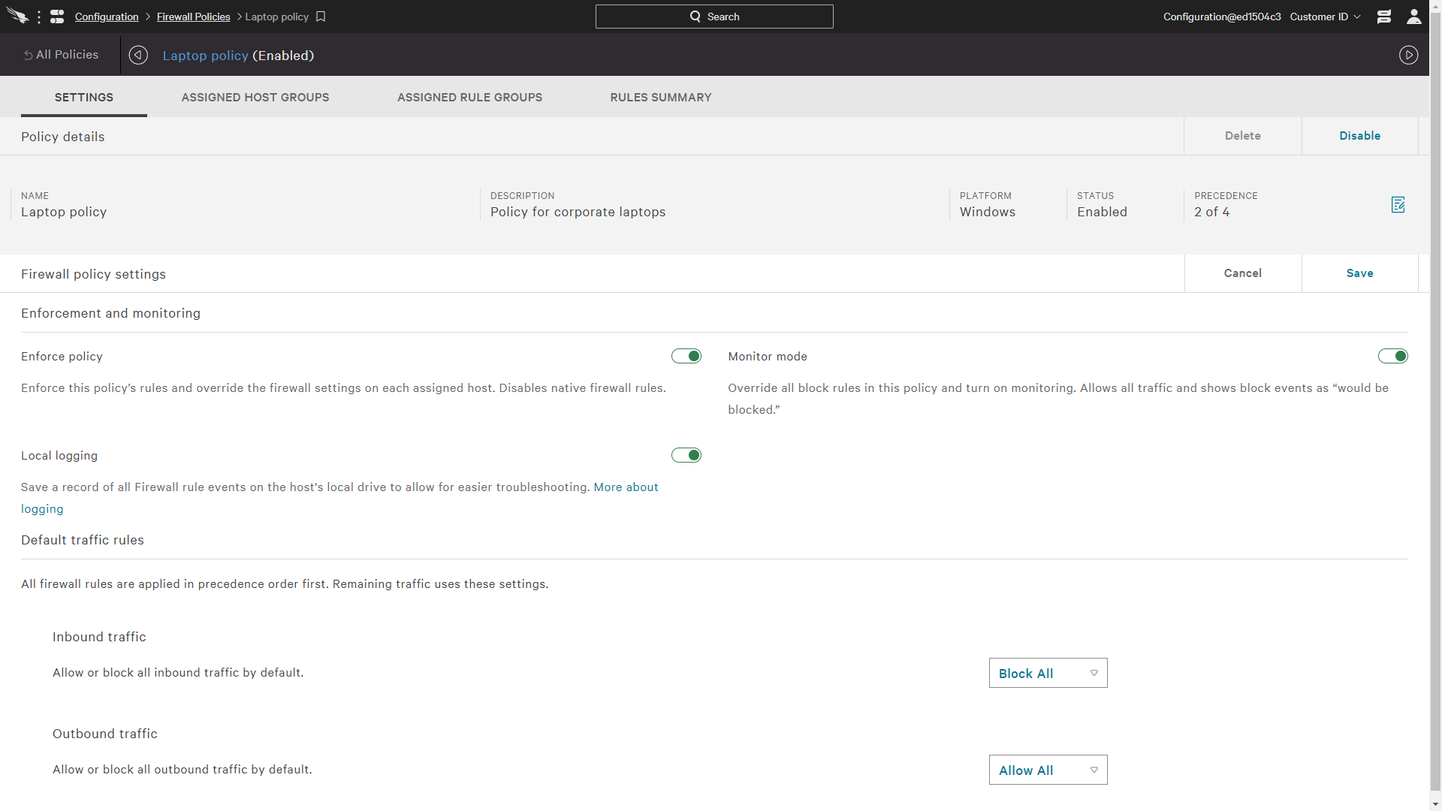Go to next policy arrow icon
Screen dimensions: 1442x811
click(1408, 55)
